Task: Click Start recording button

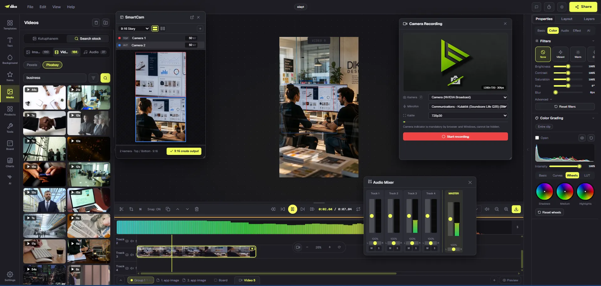Action: tap(455, 137)
